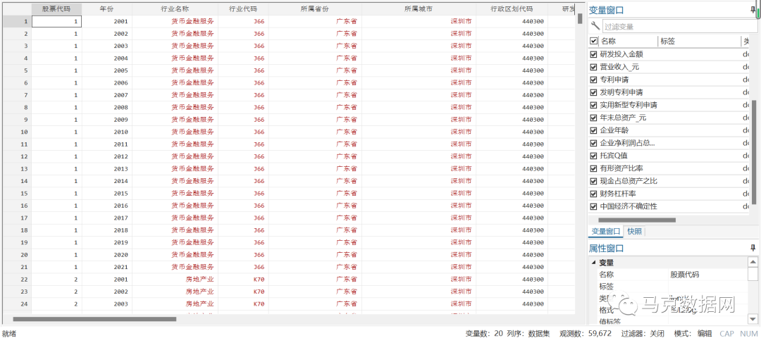Click the 货币金融服务 cell in row 3

[x=175, y=46]
